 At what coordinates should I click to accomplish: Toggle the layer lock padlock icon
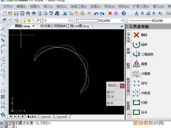click(38, 21)
